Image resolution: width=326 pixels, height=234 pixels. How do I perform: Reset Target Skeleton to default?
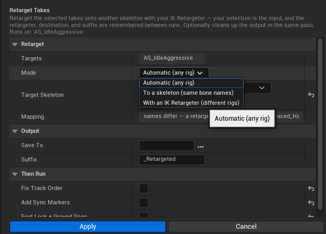pyautogui.click(x=311, y=95)
